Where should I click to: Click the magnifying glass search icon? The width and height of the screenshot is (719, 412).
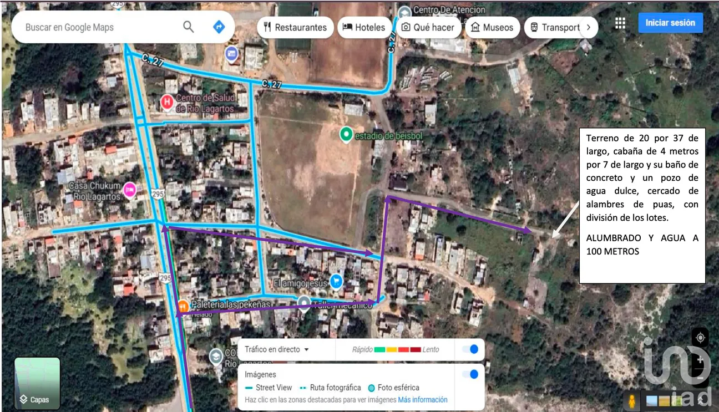click(x=189, y=27)
